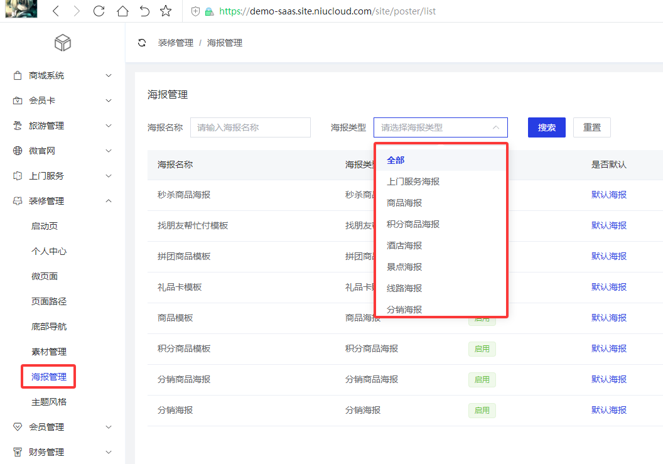This screenshot has width=663, height=464.
Task: Click the blue 搜索 button
Action: pyautogui.click(x=546, y=127)
